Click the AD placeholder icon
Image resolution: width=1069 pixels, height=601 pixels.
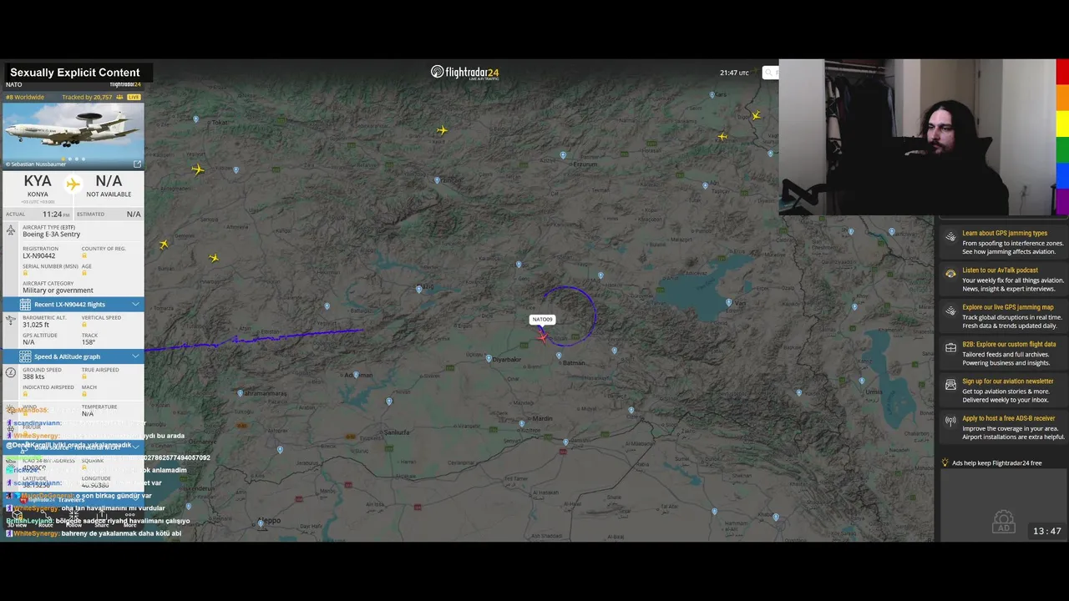[1004, 522]
